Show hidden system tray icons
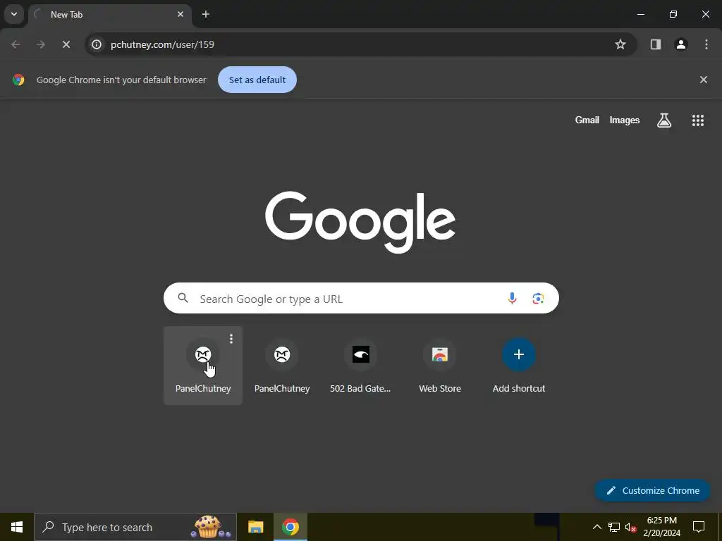 pos(596,527)
